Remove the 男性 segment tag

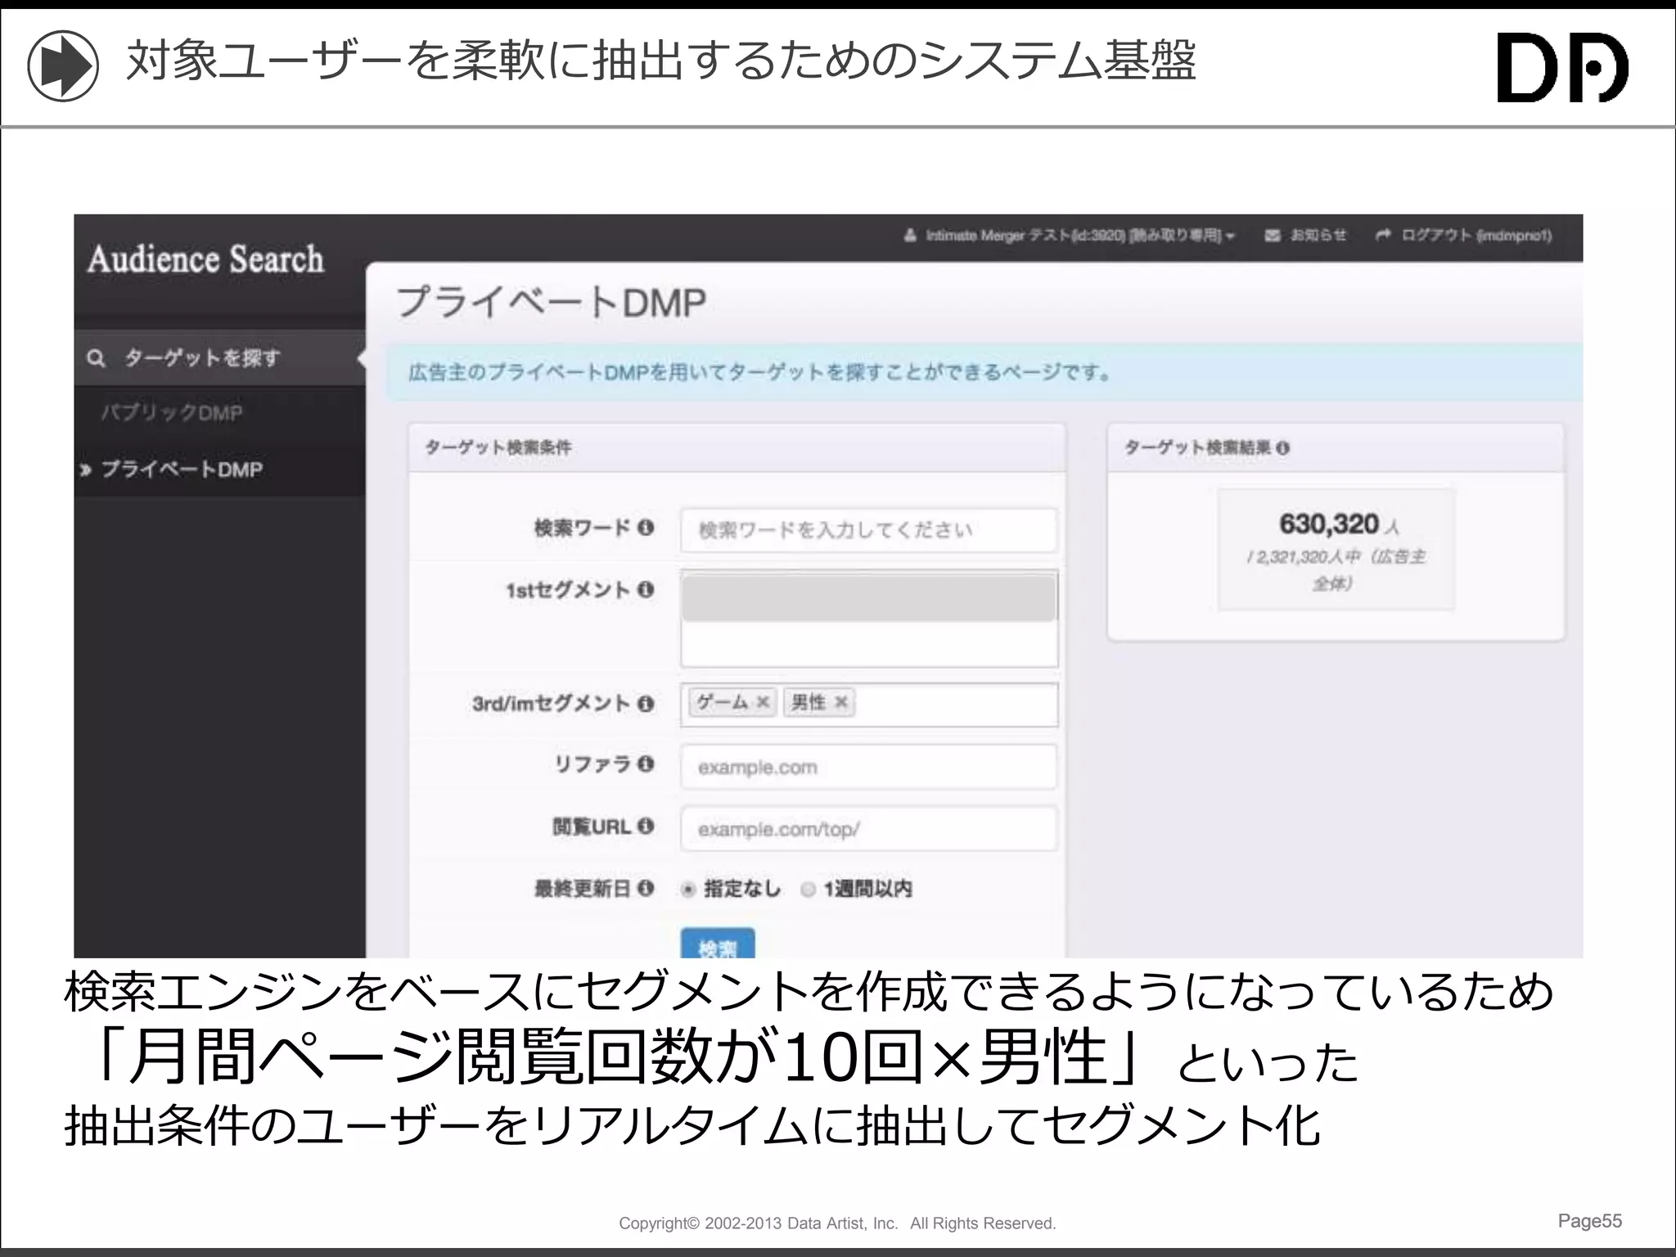[x=840, y=702]
